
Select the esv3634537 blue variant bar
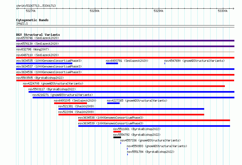tap(125, 69)
